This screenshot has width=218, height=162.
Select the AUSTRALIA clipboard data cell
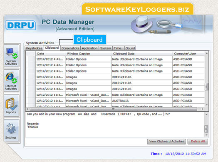pyautogui.click(x=142, y=101)
